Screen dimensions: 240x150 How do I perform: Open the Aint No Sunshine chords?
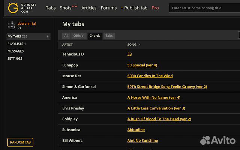(x=142, y=141)
